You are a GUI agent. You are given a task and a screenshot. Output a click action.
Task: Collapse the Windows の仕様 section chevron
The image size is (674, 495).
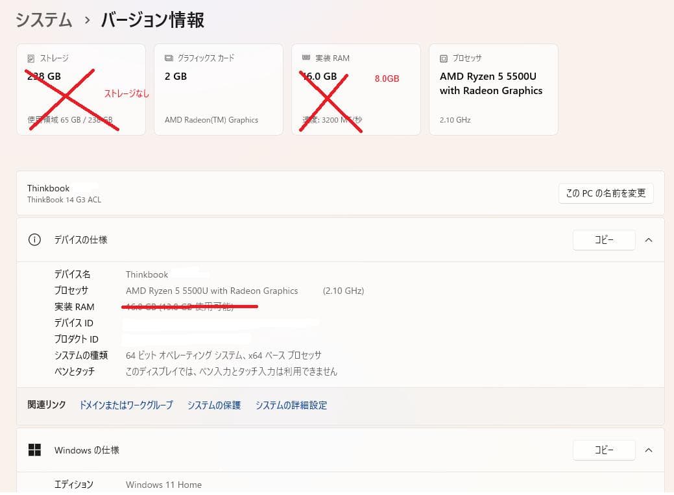[649, 450]
